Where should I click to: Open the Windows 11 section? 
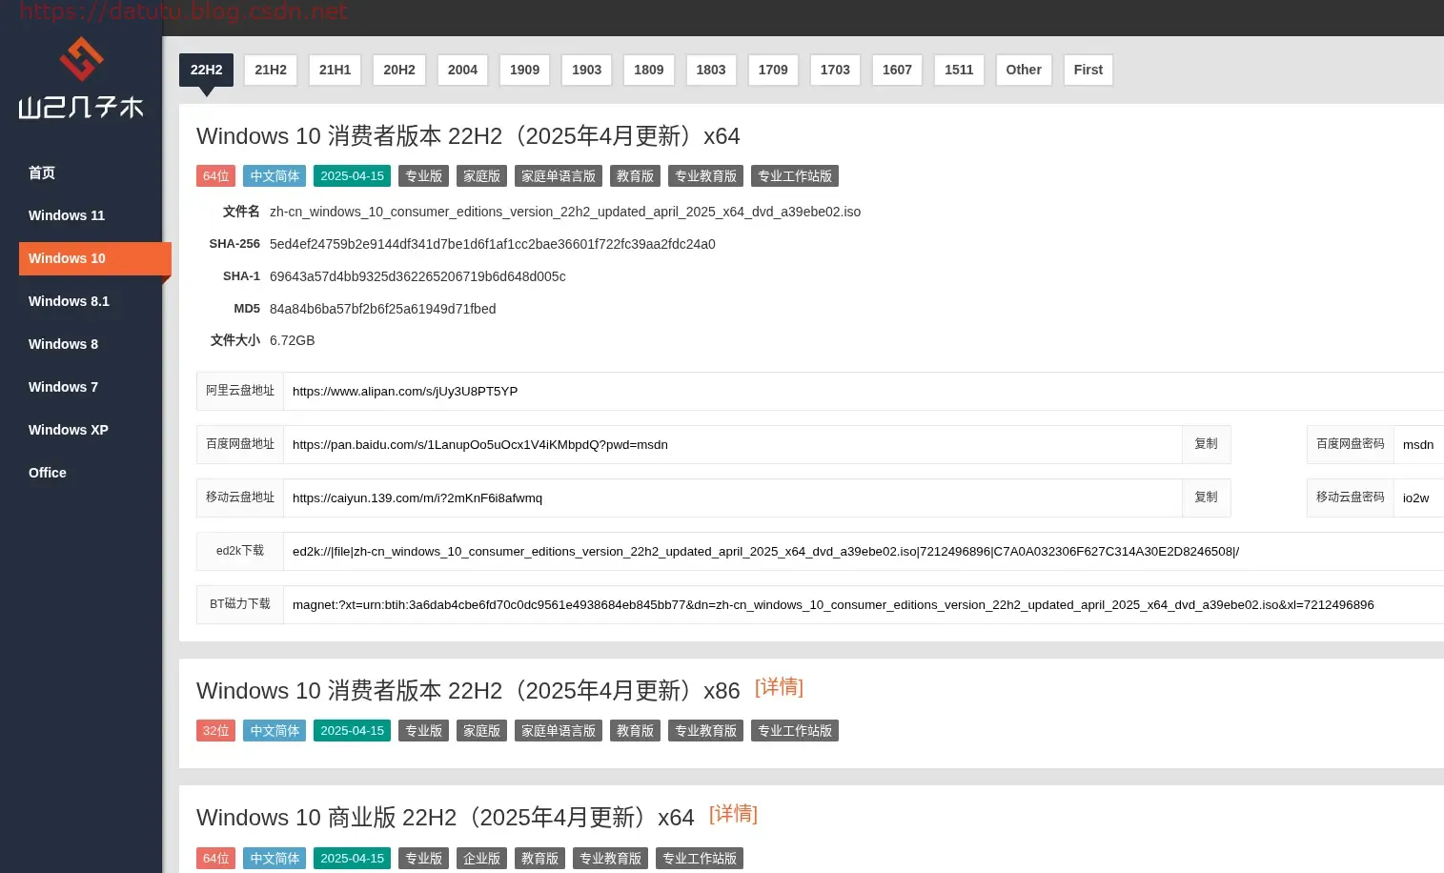(x=67, y=215)
